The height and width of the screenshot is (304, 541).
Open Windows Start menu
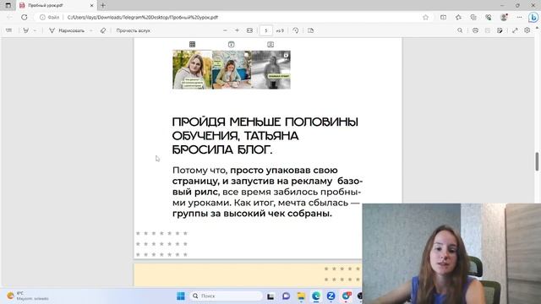click(180, 296)
